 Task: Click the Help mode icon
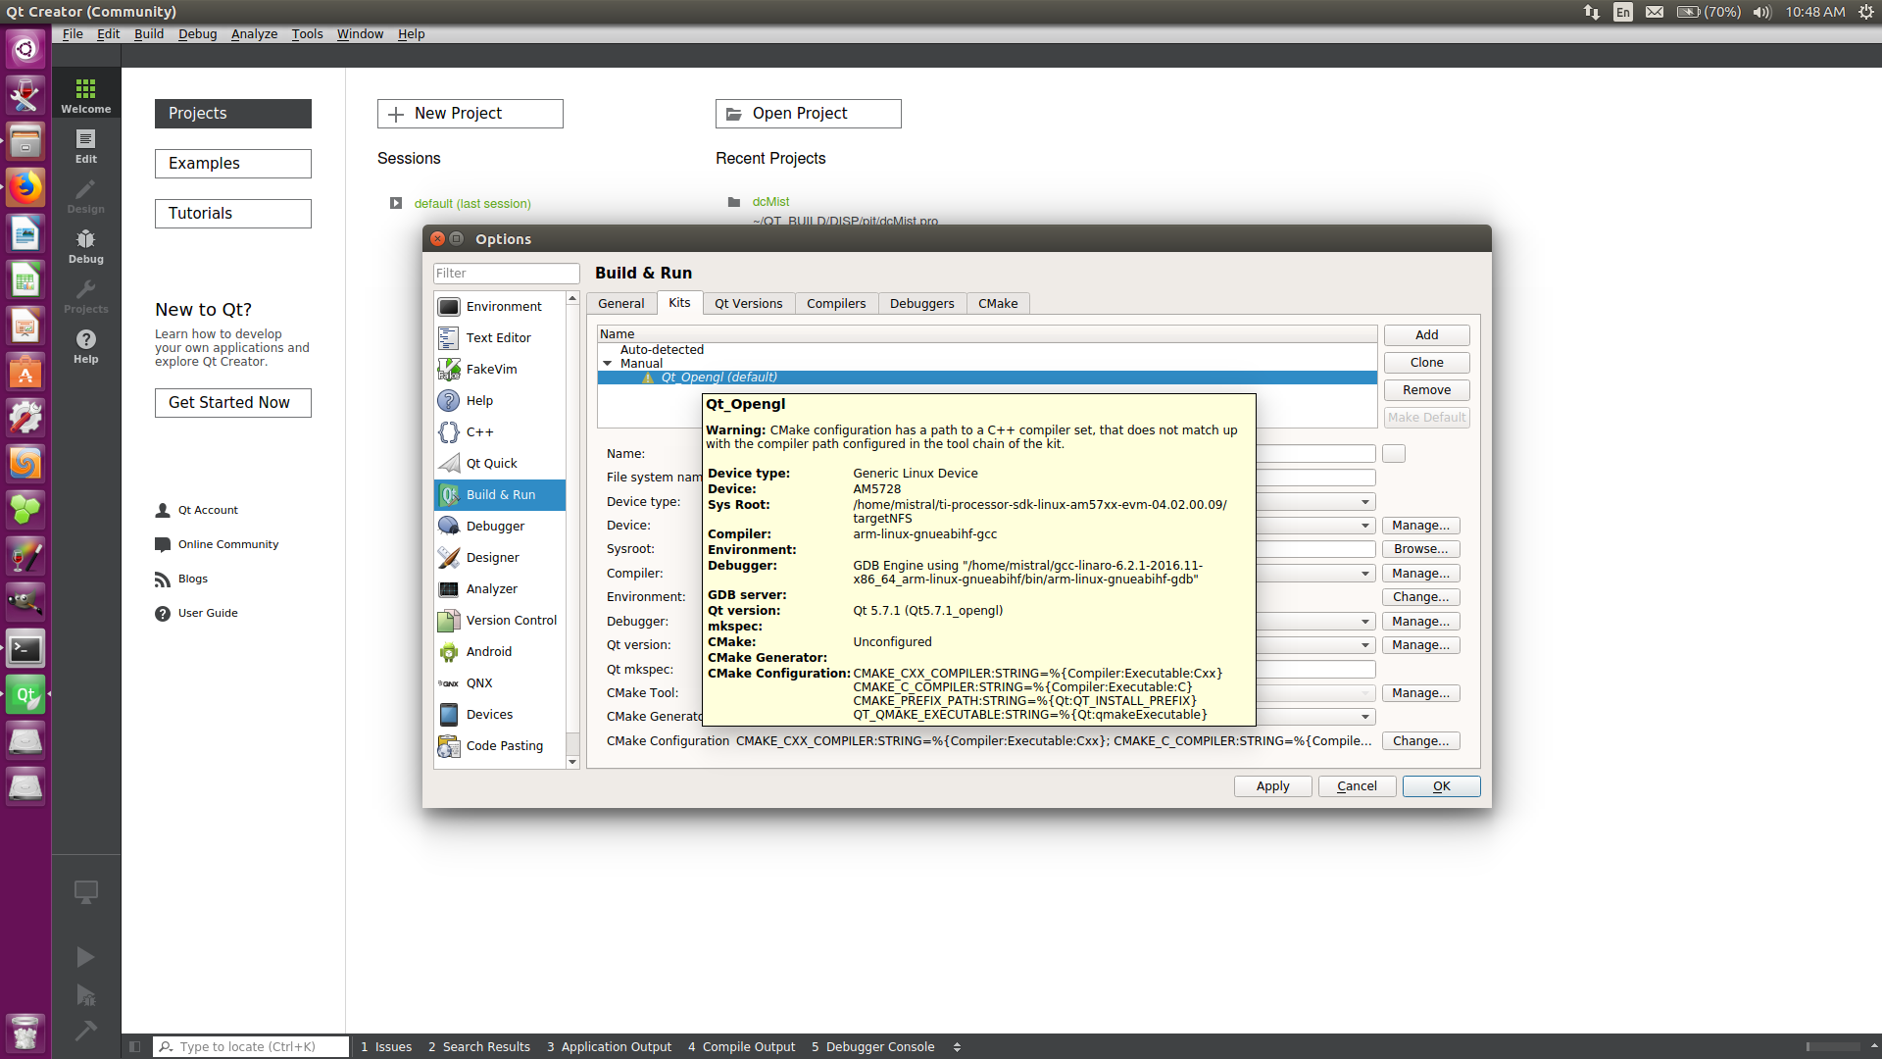[x=86, y=346]
